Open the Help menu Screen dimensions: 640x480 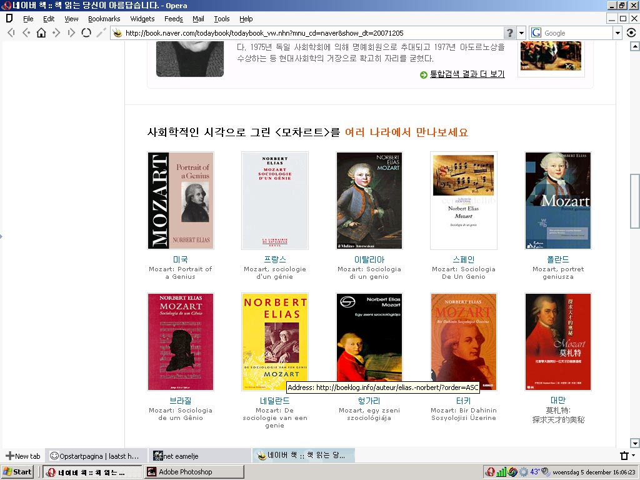[x=246, y=19]
